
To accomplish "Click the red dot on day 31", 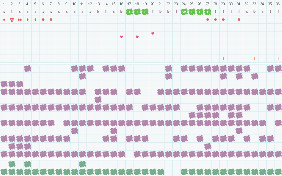I will pos(239,19).
